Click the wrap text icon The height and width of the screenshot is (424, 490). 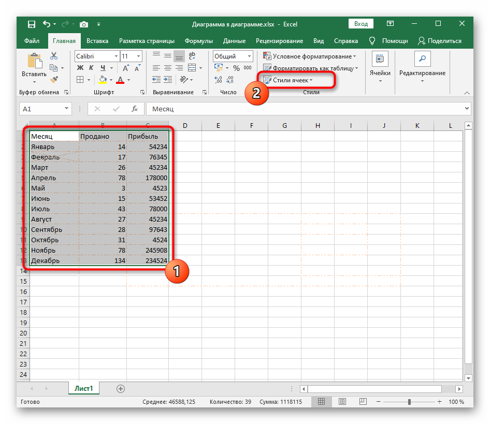192,56
